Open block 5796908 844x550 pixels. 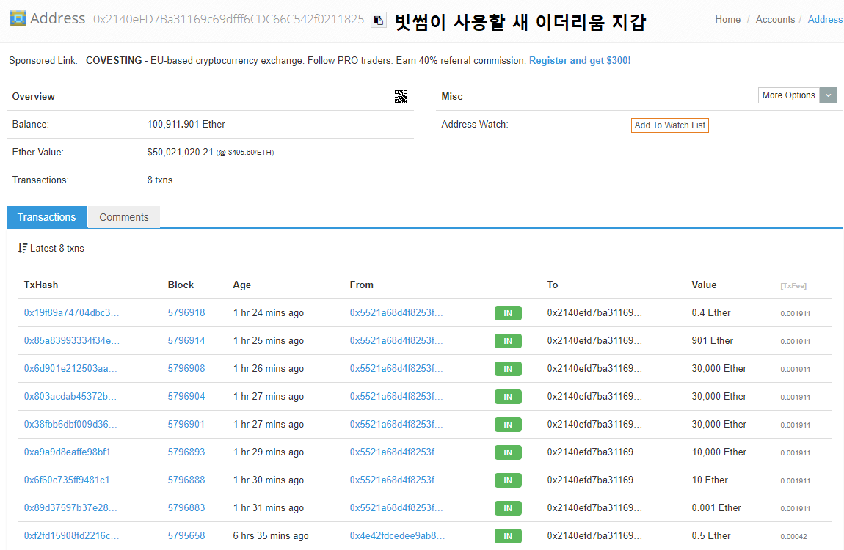[x=186, y=369]
